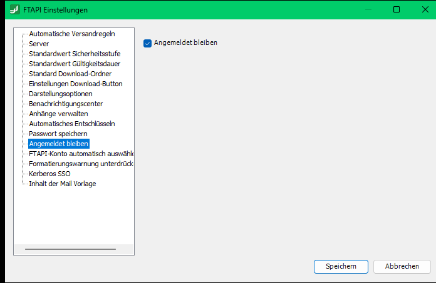This screenshot has height=283, width=436.
Task: Click the FTAPI logo icon in title bar
Action: pos(15,10)
